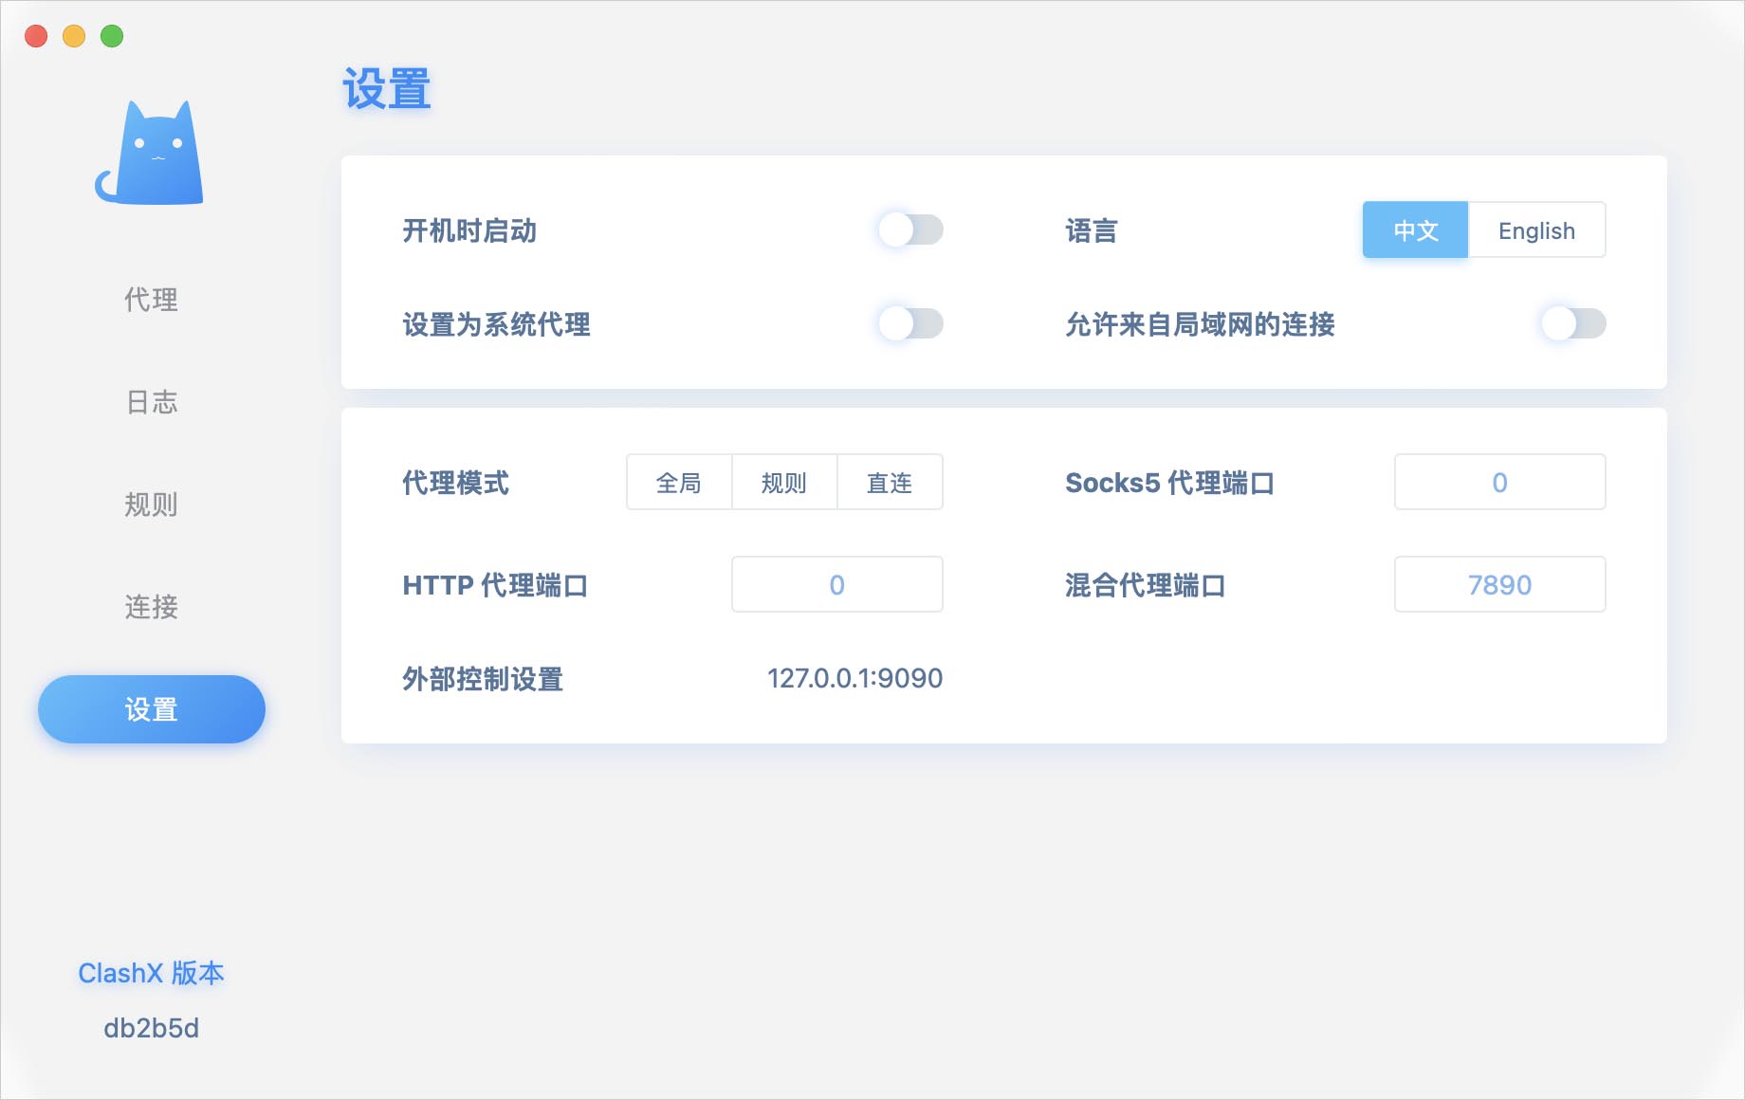Click the ClashX cat logo
1745x1100 pixels.
click(x=150, y=154)
